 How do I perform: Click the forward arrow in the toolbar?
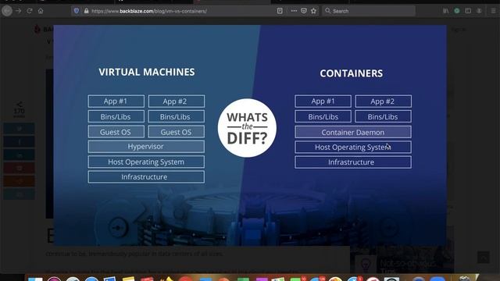pos(19,11)
